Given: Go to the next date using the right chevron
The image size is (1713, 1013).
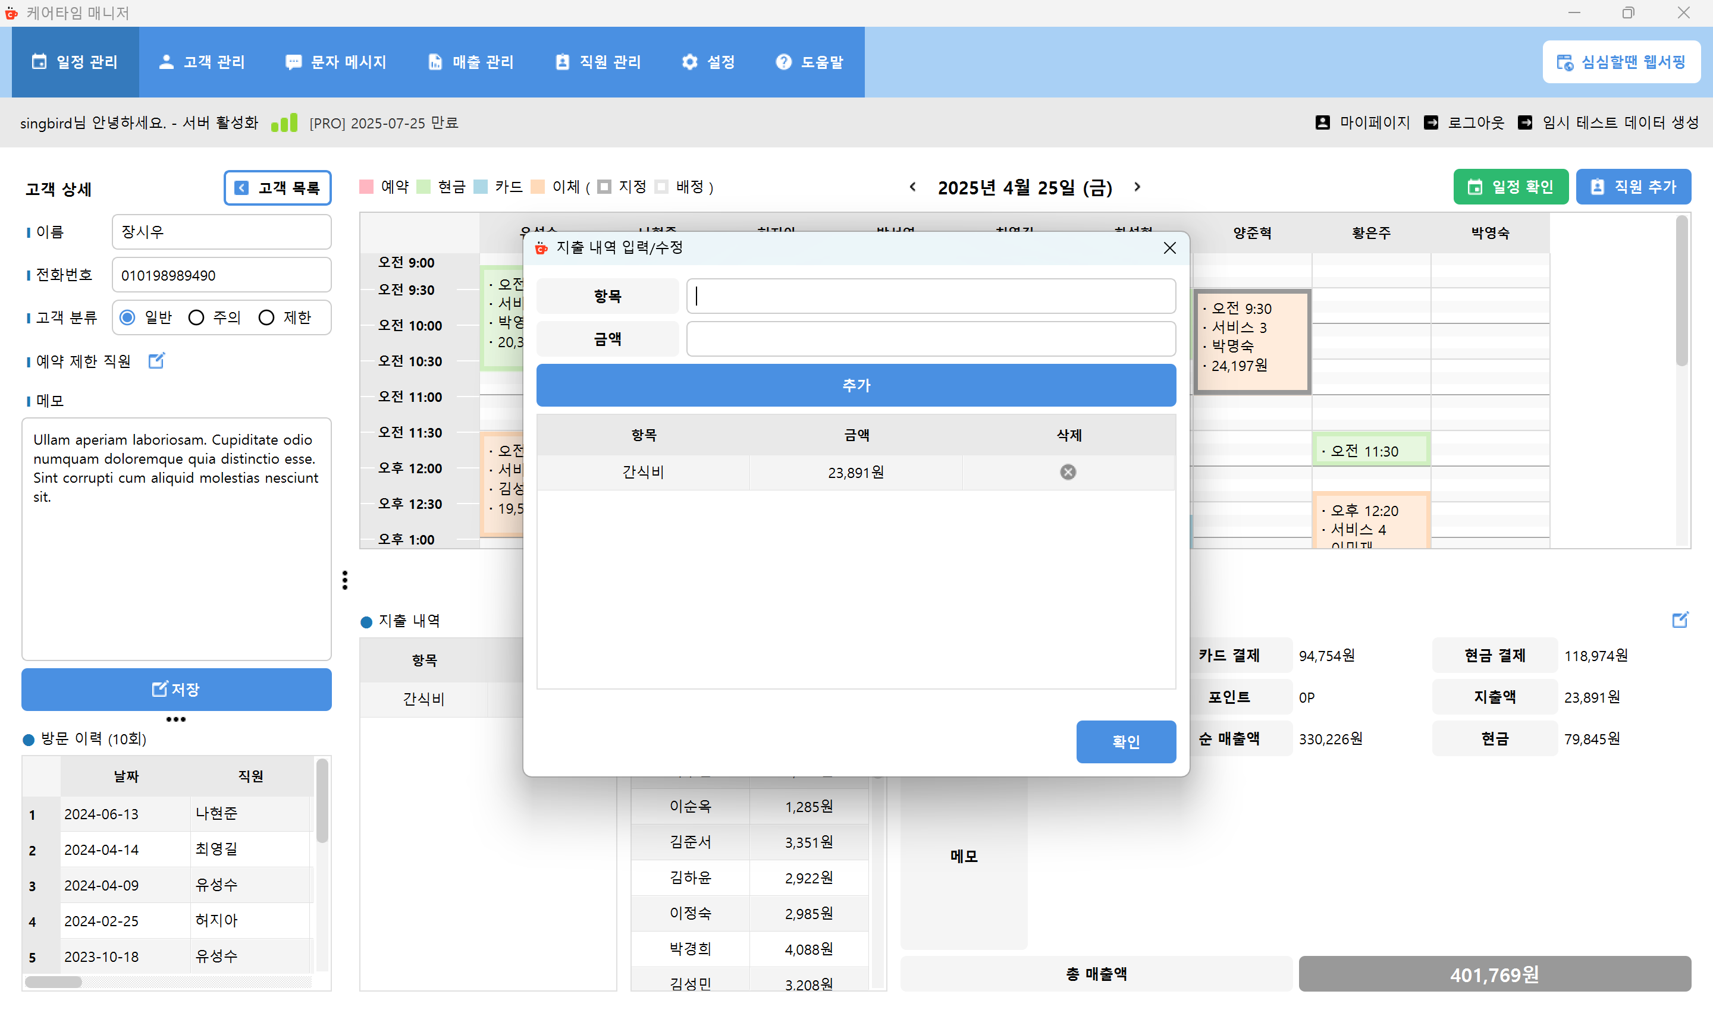Looking at the screenshot, I should [1137, 187].
